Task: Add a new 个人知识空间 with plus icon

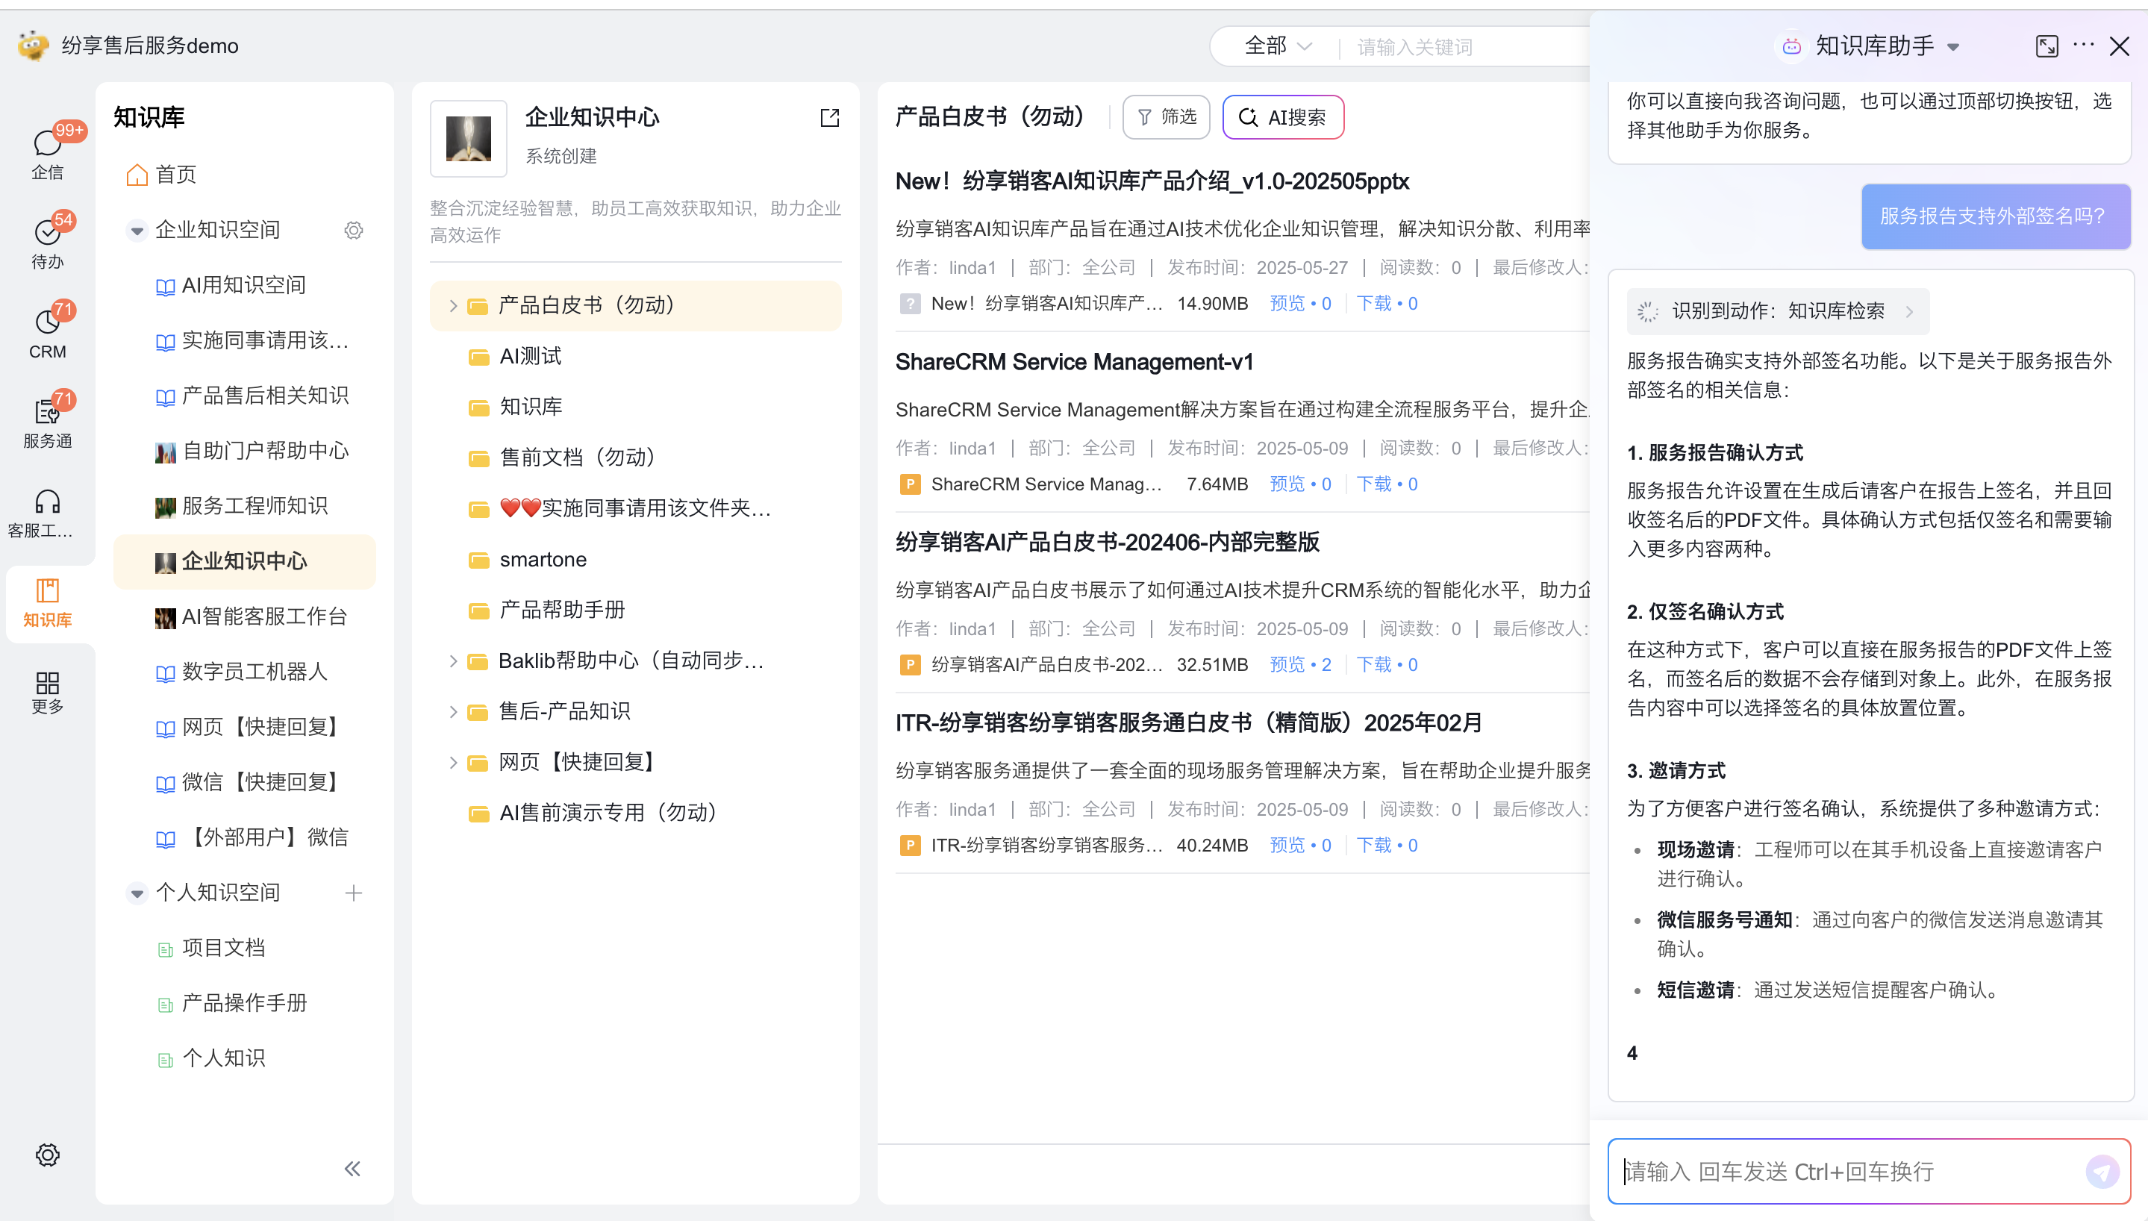Action: click(353, 893)
